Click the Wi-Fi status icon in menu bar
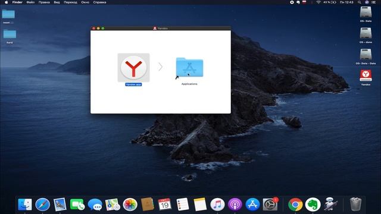Screen dimensions: 381x214 pos(318,2)
